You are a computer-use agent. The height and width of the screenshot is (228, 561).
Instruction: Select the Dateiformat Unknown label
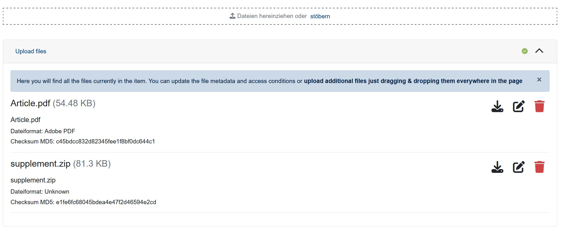pos(40,191)
